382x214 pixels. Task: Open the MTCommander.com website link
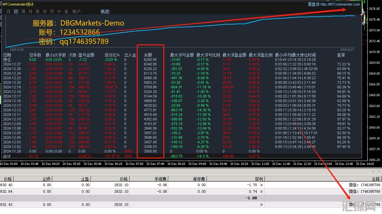(340, 4)
